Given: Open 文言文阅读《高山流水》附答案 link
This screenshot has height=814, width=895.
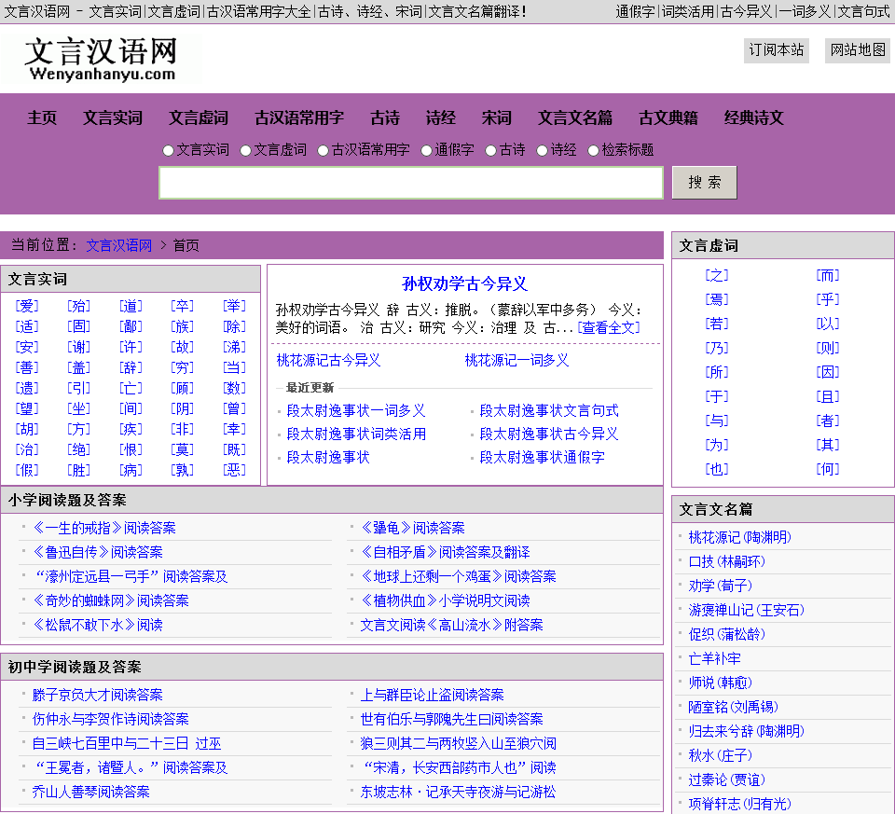Looking at the screenshot, I should point(451,625).
